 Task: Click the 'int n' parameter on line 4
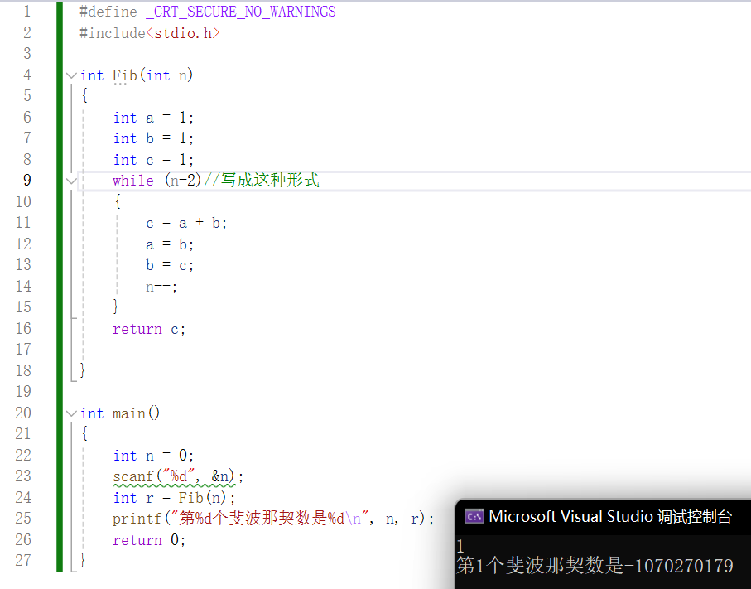click(166, 75)
